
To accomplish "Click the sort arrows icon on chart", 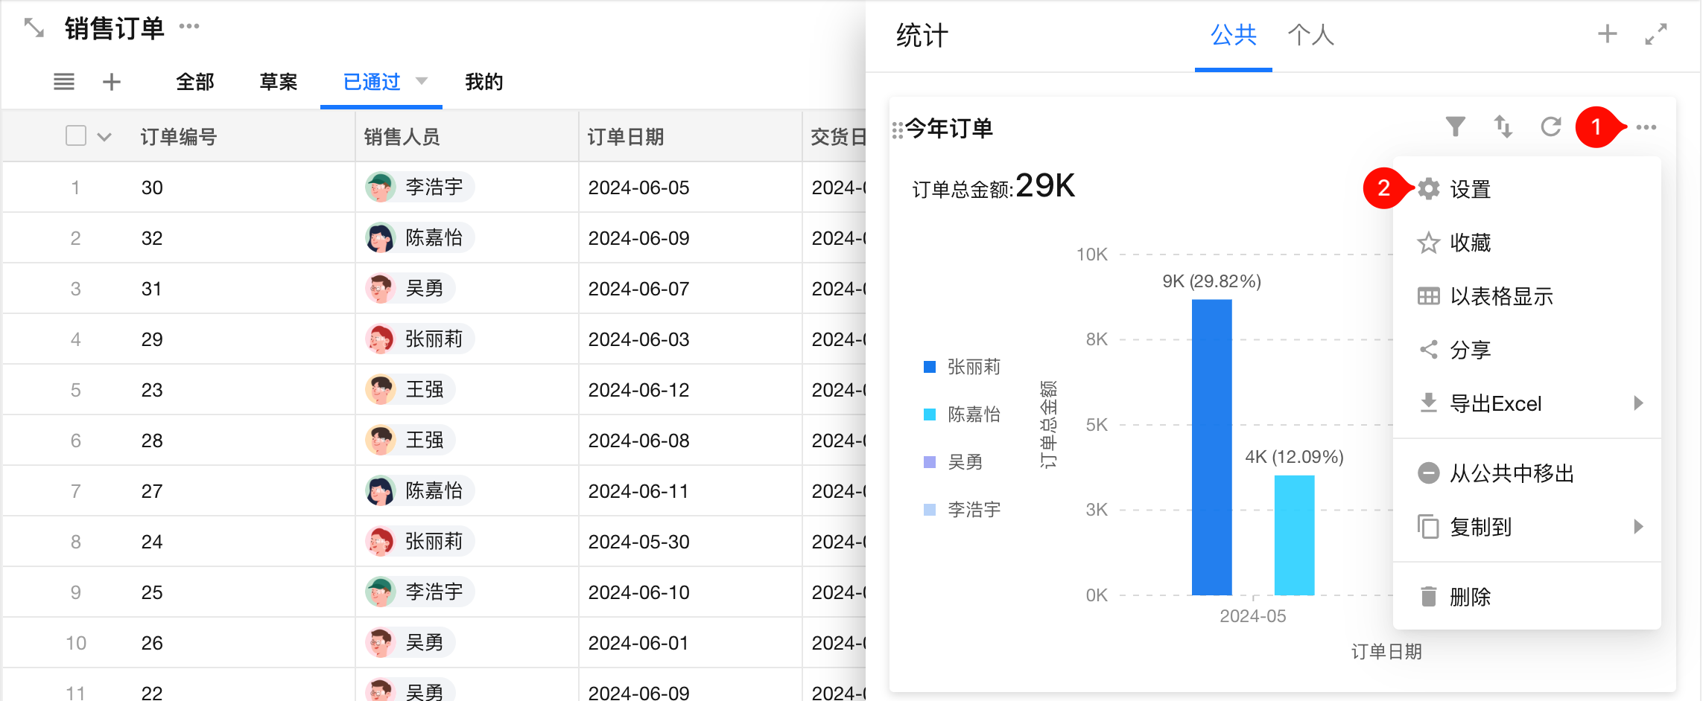I will [1503, 127].
